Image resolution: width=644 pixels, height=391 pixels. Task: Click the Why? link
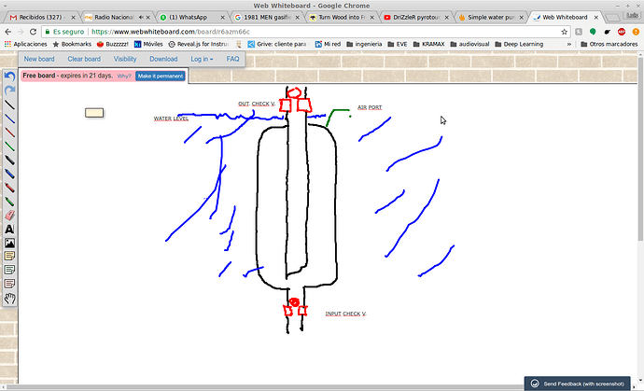(x=124, y=76)
